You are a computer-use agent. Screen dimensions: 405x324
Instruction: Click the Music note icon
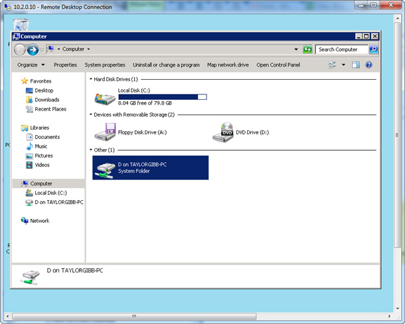click(29, 146)
